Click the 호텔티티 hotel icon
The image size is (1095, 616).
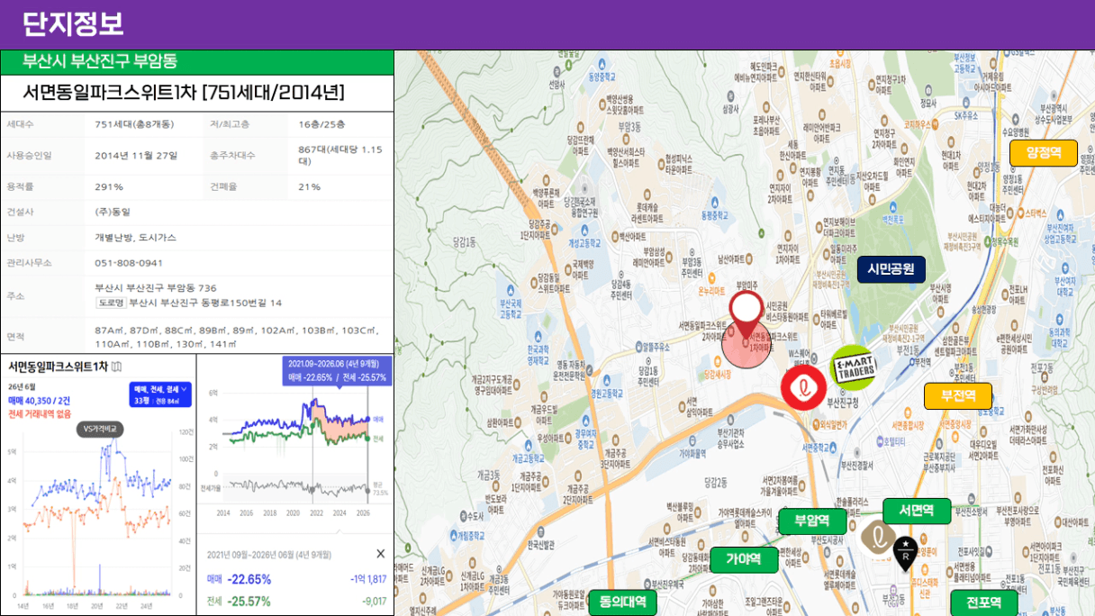coord(880,441)
